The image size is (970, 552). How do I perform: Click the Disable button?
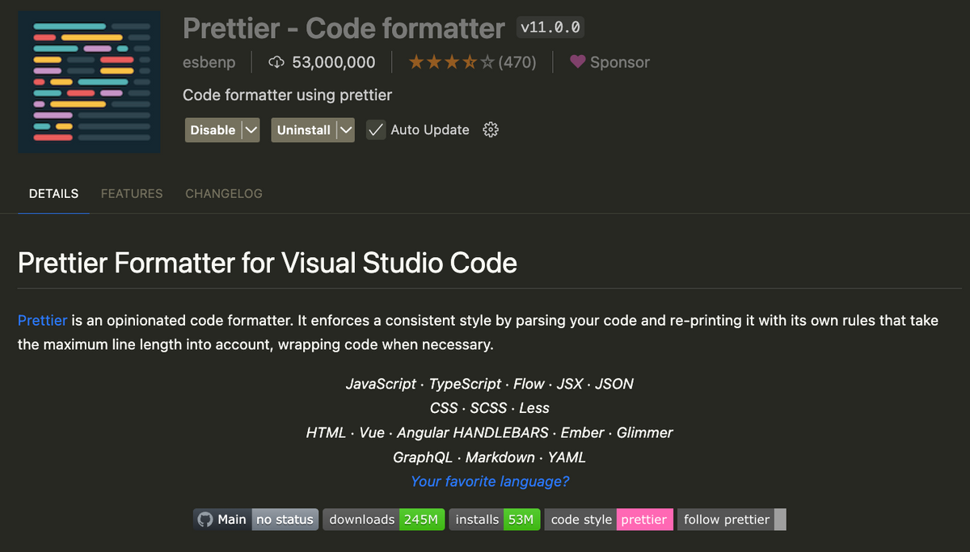(x=213, y=130)
